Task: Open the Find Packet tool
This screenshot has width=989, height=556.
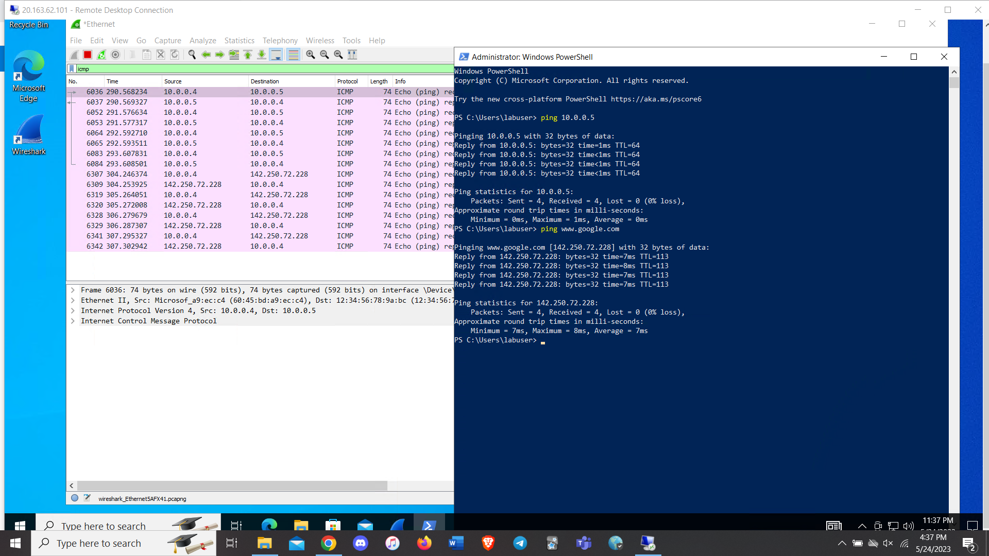Action: point(192,55)
